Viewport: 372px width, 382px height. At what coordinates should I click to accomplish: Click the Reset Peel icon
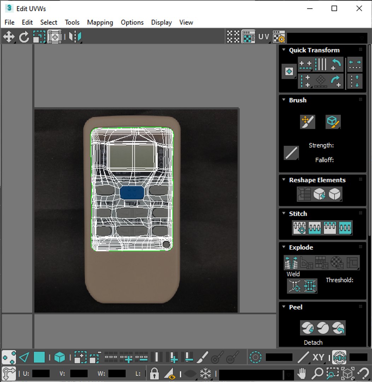pos(338,328)
